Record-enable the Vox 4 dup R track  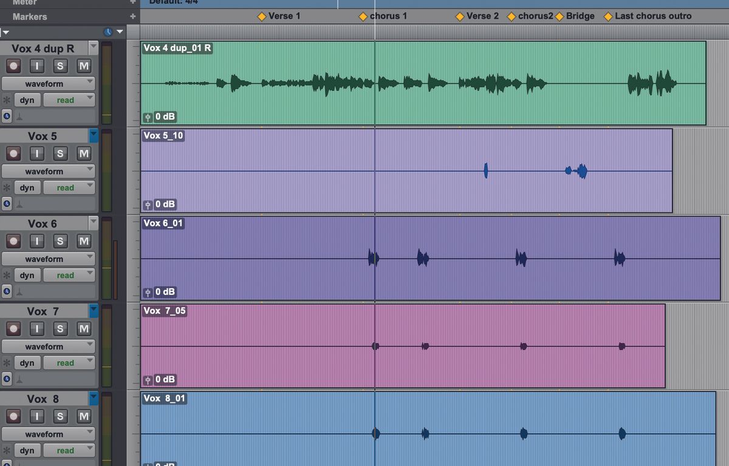[13, 66]
